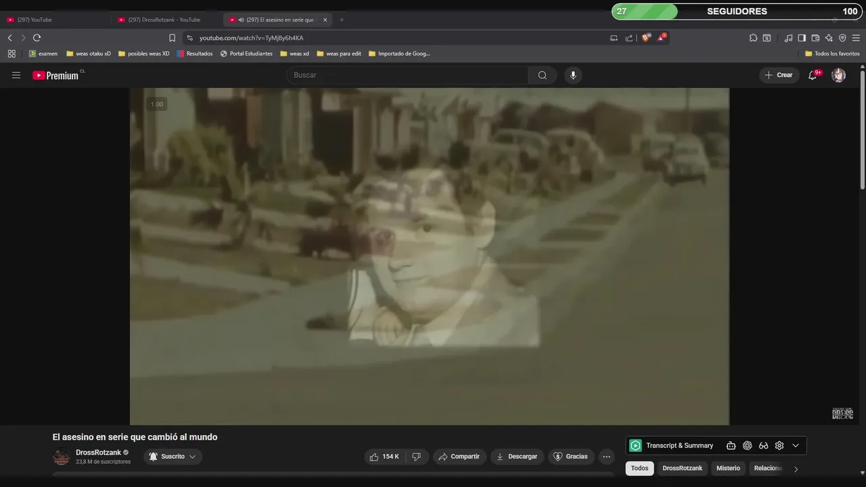This screenshot has width=866, height=487.
Task: Switch to the first '(297) YouTube' tab
Action: (54, 20)
